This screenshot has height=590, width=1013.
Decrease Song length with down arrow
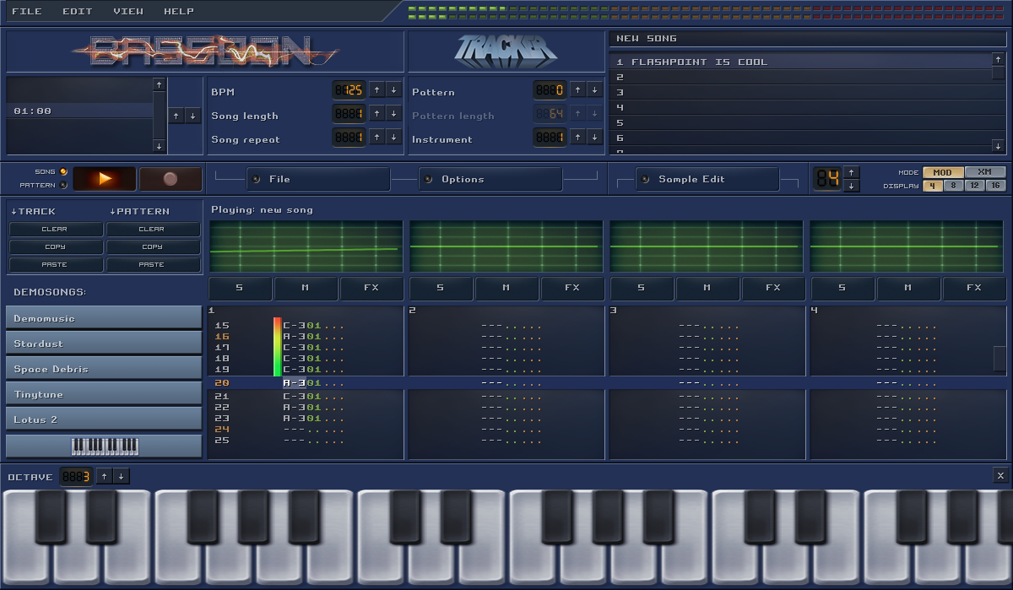pos(393,113)
